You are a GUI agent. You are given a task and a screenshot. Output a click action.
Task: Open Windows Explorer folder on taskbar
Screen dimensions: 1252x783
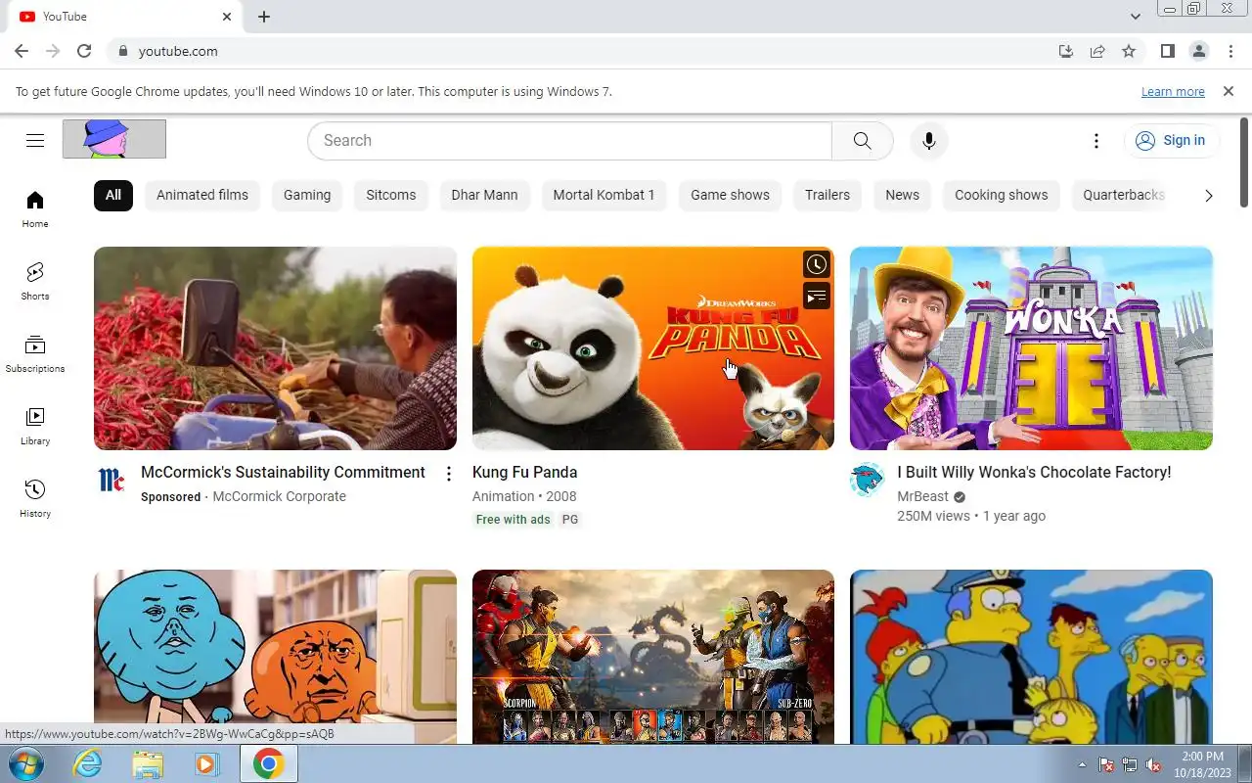148,763
